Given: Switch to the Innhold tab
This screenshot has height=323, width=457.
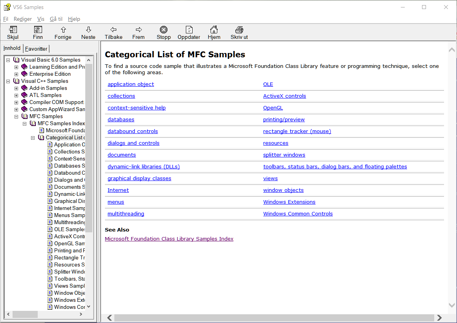Looking at the screenshot, I should [x=12, y=48].
